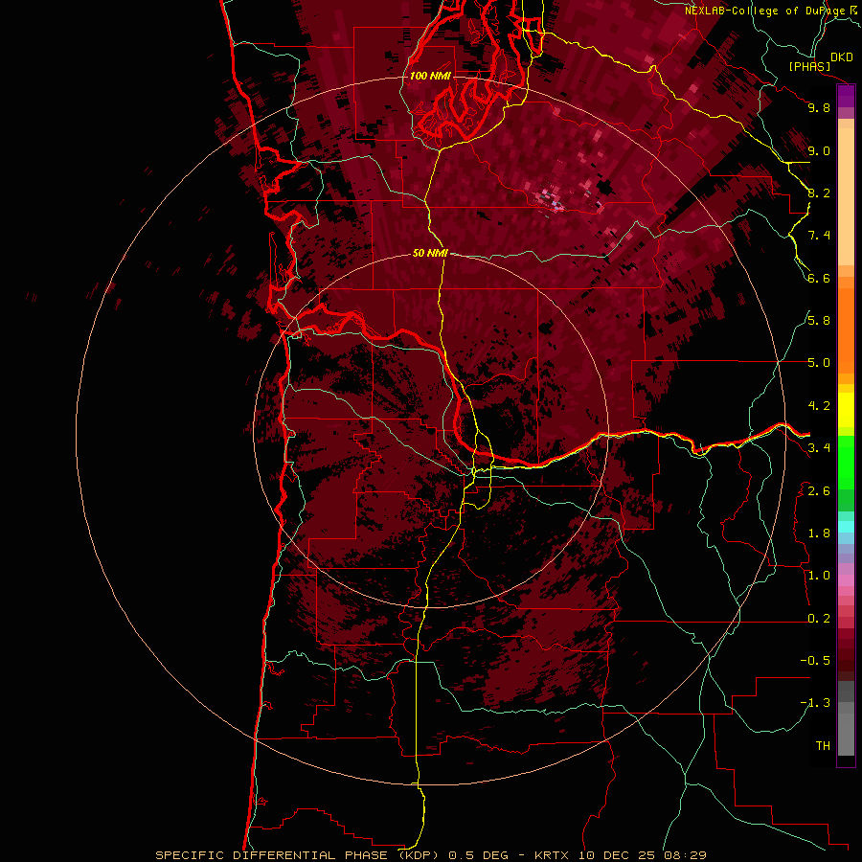Viewport: 862px width, 862px height.
Task: Click the "DKD" label above the color scale
Action: pos(842,57)
